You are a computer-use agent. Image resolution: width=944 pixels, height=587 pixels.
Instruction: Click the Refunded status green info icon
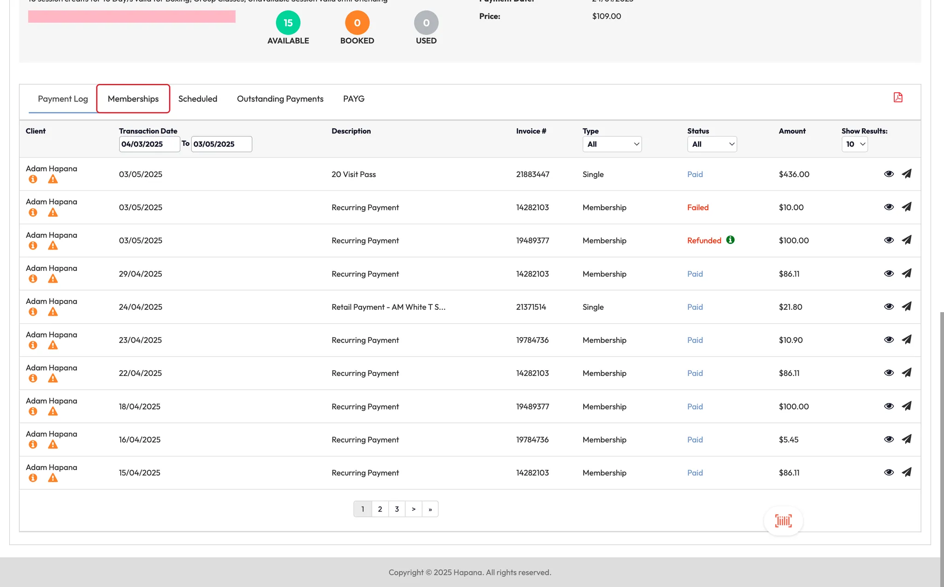[731, 240]
